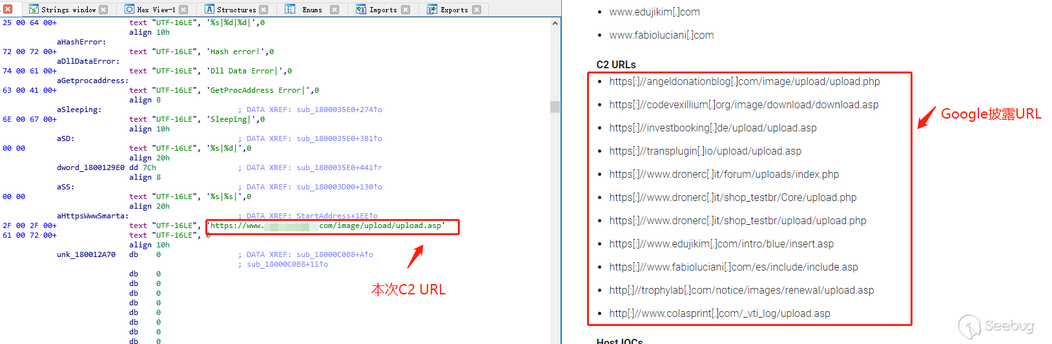Viewport: 1052px width, 344px height.
Task: Jump to xref StartAddress+1EE
Action: [x=337, y=216]
